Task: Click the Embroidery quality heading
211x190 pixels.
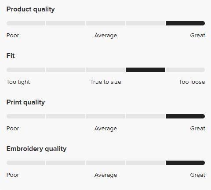Action: click(36, 149)
